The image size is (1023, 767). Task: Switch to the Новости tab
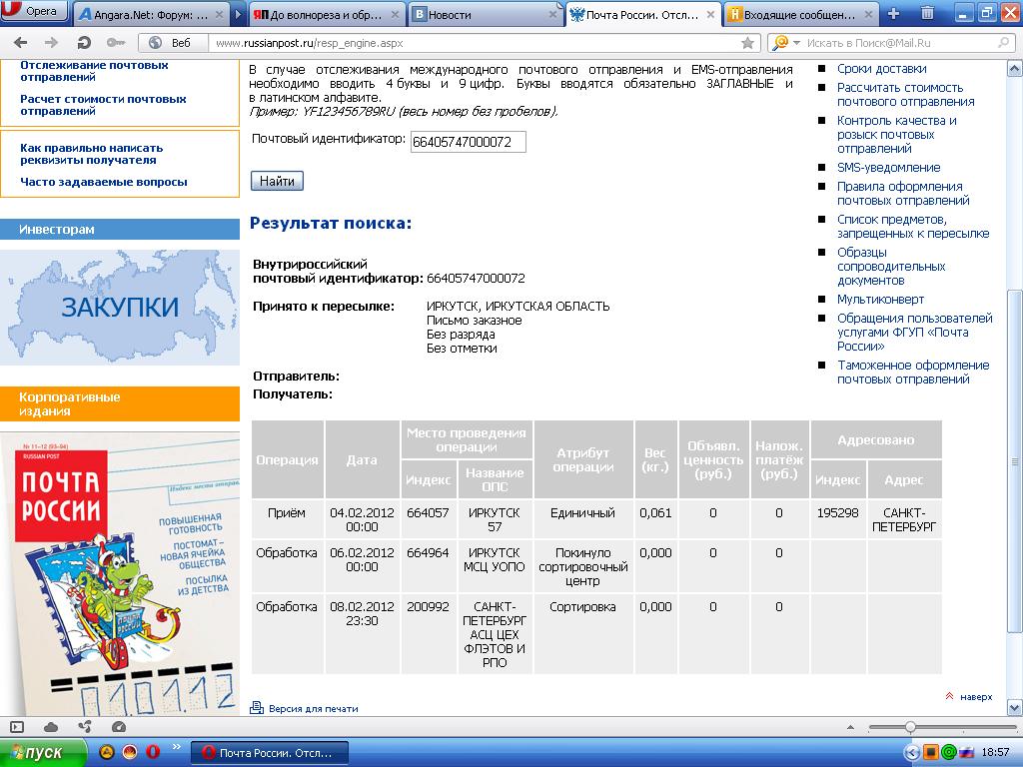(x=487, y=14)
